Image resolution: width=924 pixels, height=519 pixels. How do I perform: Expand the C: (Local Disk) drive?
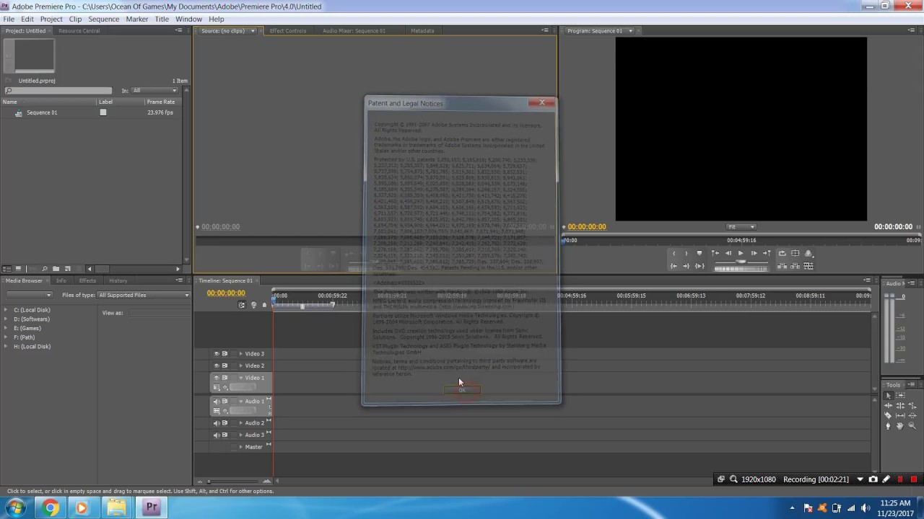click(6, 310)
